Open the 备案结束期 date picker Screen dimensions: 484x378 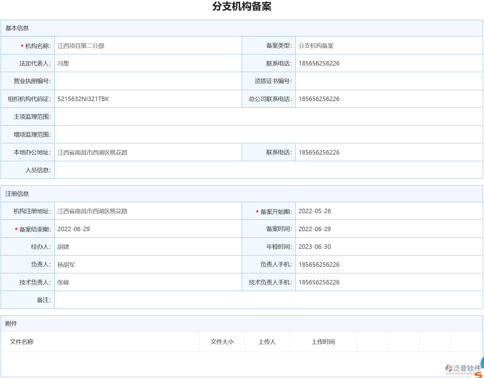(74, 229)
